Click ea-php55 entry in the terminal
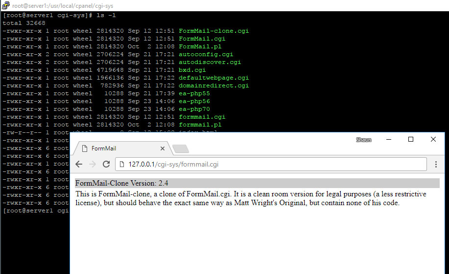The image size is (449, 274). [x=194, y=93]
